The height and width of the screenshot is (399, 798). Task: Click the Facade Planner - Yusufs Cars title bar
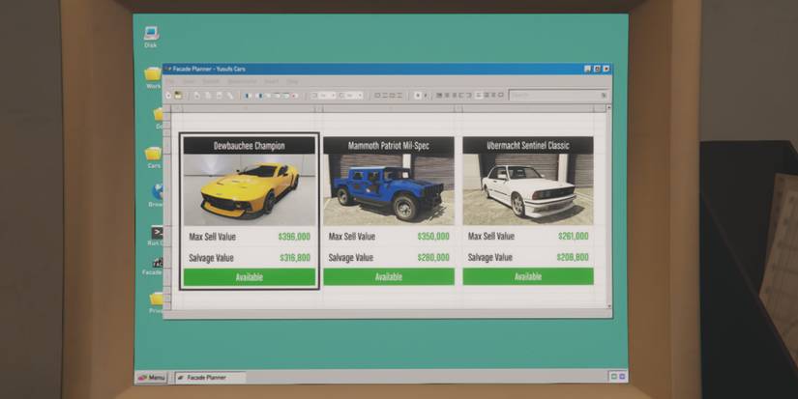point(387,69)
